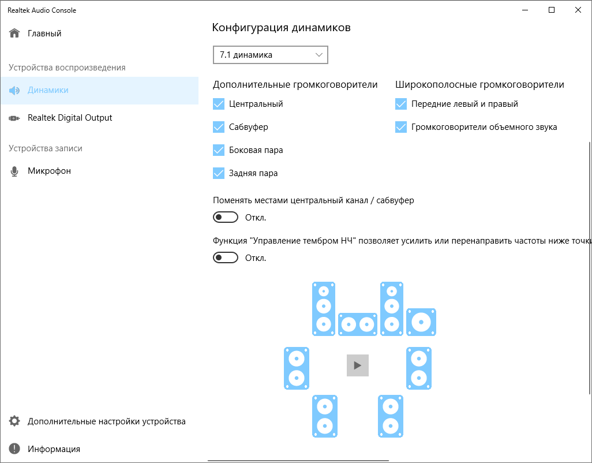The image size is (592, 463).
Task: Uncheck Передние левый и правый checkbox
Action: [401, 104]
